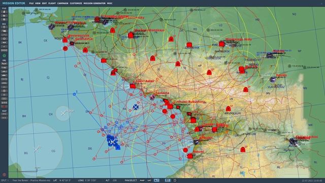Click the red exit icon at bottom-left corner
325x183 pixels.
(4, 175)
